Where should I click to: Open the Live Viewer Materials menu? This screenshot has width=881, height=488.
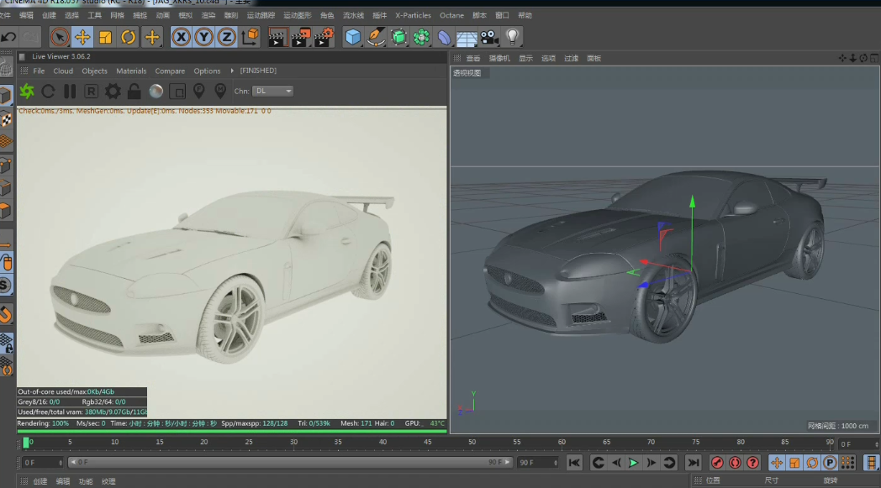tap(131, 71)
